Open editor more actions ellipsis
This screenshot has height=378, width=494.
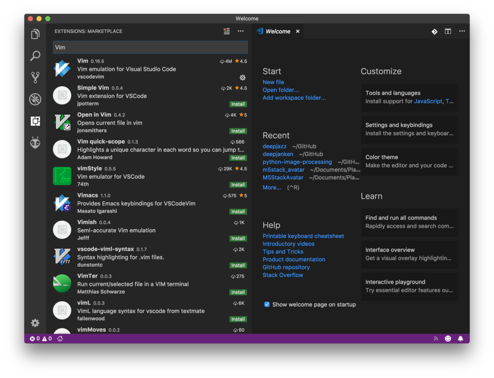tap(462, 31)
